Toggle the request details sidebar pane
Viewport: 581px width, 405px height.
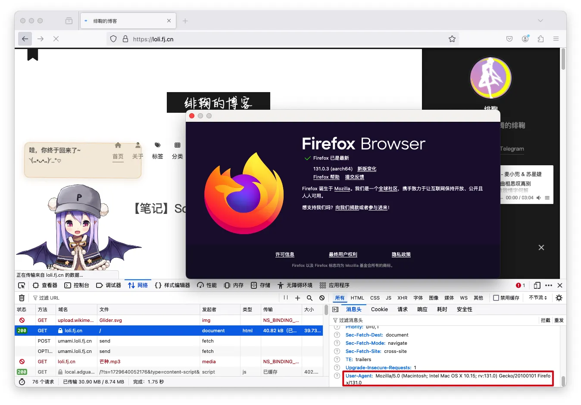point(335,309)
